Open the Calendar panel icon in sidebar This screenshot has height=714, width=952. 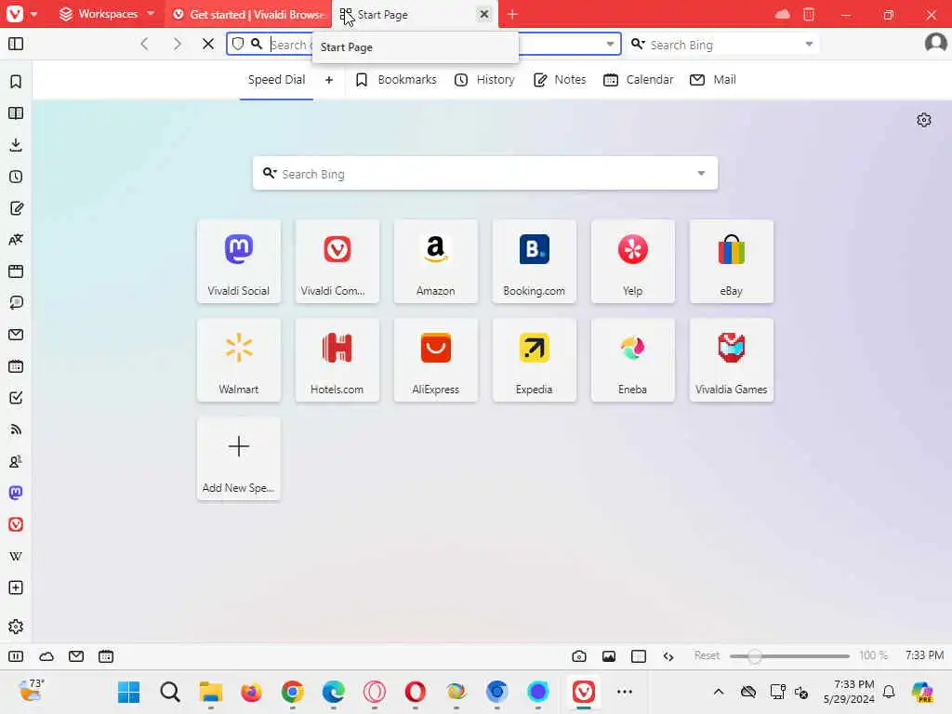pyautogui.click(x=16, y=366)
